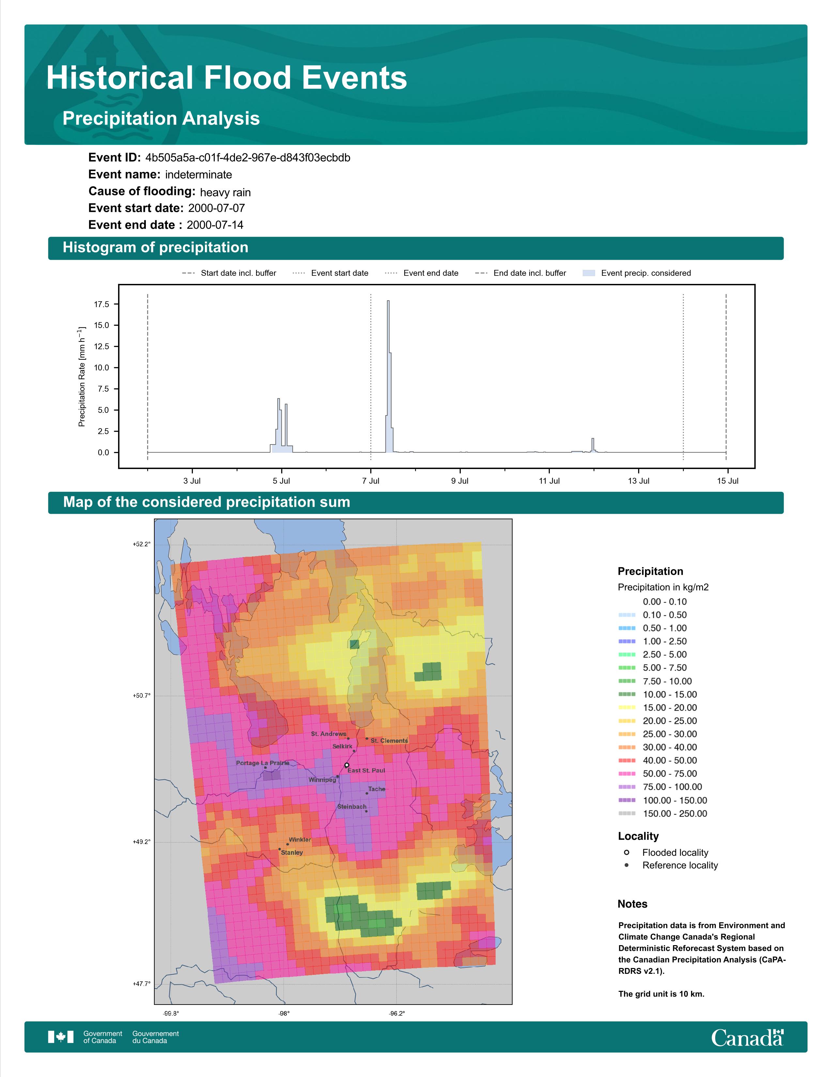Click the St. Clements label on map

click(x=389, y=741)
